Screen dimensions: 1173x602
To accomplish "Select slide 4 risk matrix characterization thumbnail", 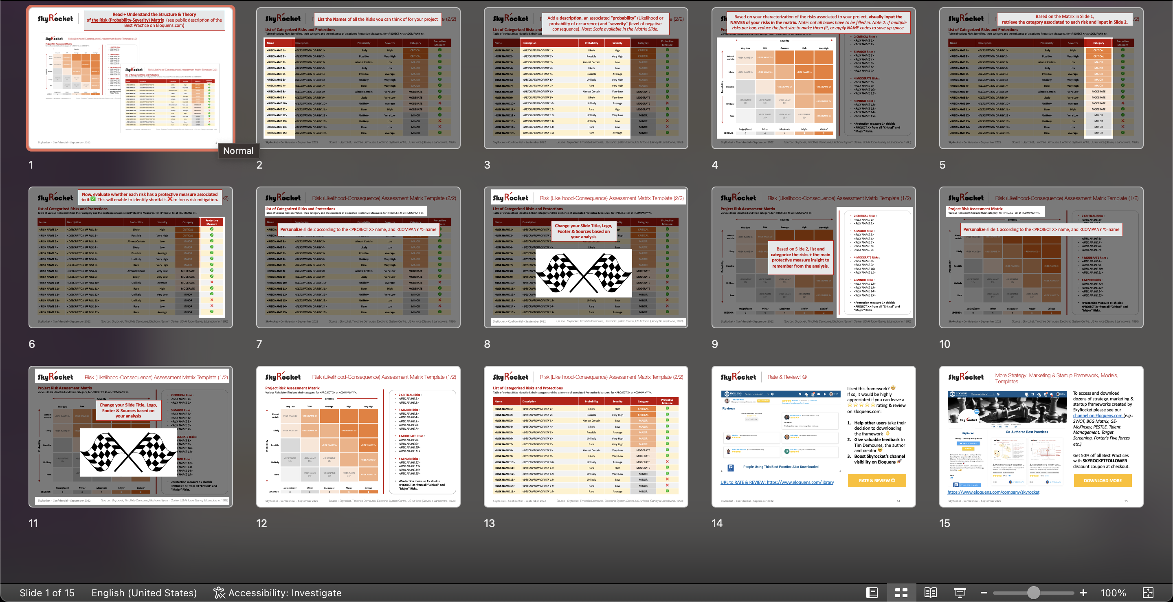I will (814, 78).
